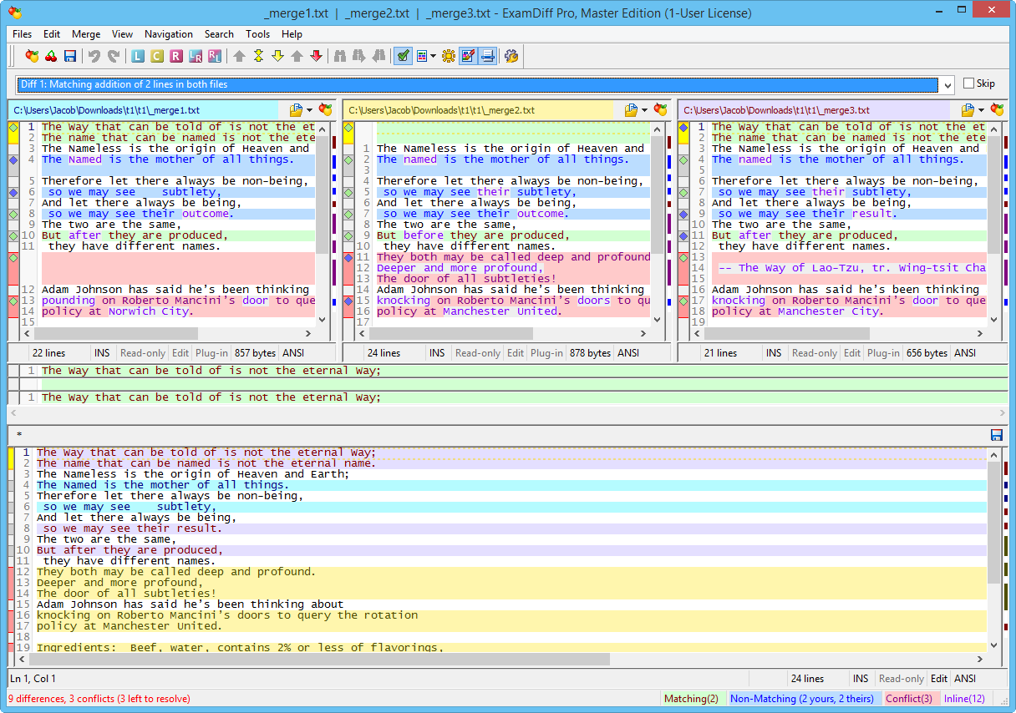The image size is (1016, 713).
Task: Choose the yellow C merge button
Action: [x=157, y=56]
